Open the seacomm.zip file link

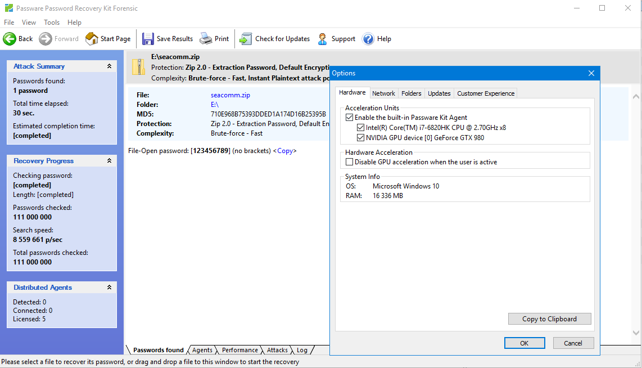pos(230,95)
